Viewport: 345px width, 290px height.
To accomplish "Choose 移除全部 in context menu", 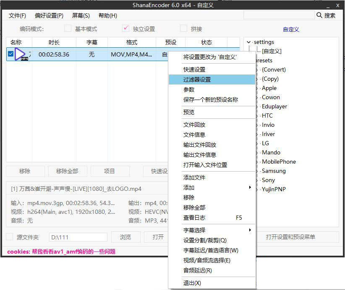I will (x=212, y=208).
